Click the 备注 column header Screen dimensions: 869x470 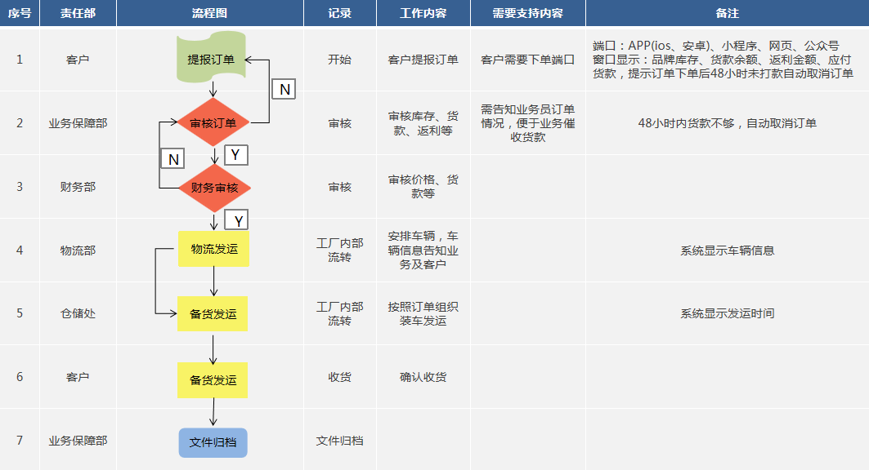[x=727, y=13]
